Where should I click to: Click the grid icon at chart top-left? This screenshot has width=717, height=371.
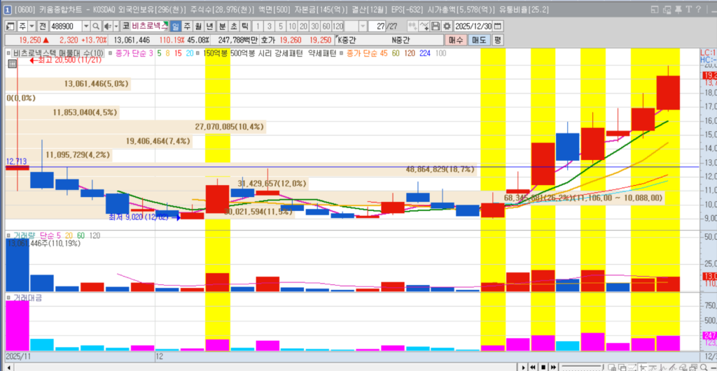(x=12, y=64)
